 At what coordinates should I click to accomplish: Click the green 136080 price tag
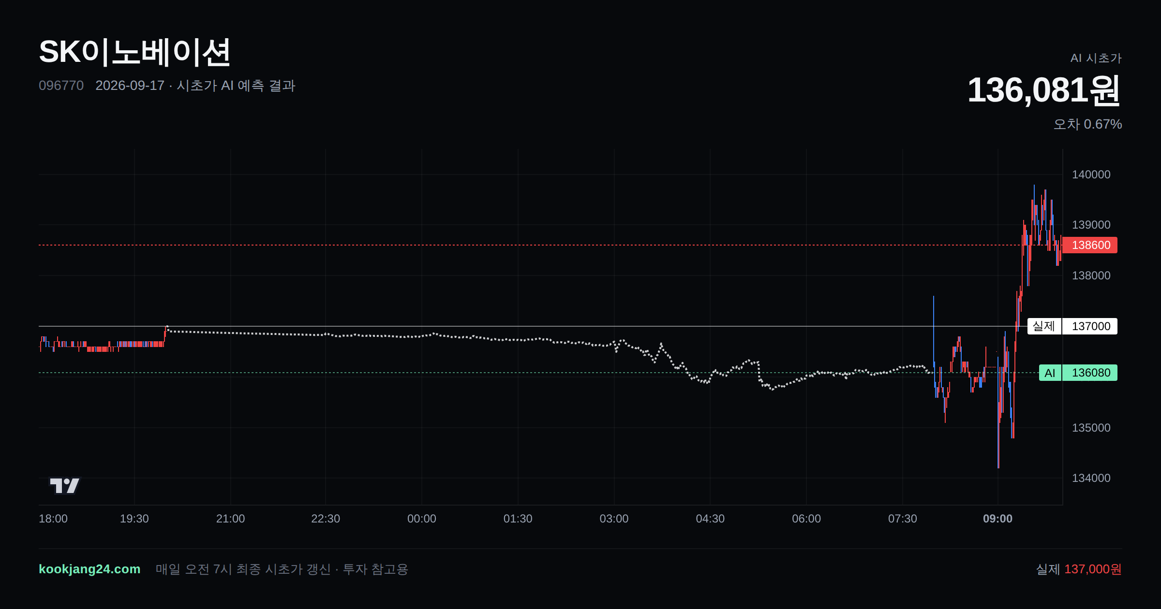coord(1090,373)
